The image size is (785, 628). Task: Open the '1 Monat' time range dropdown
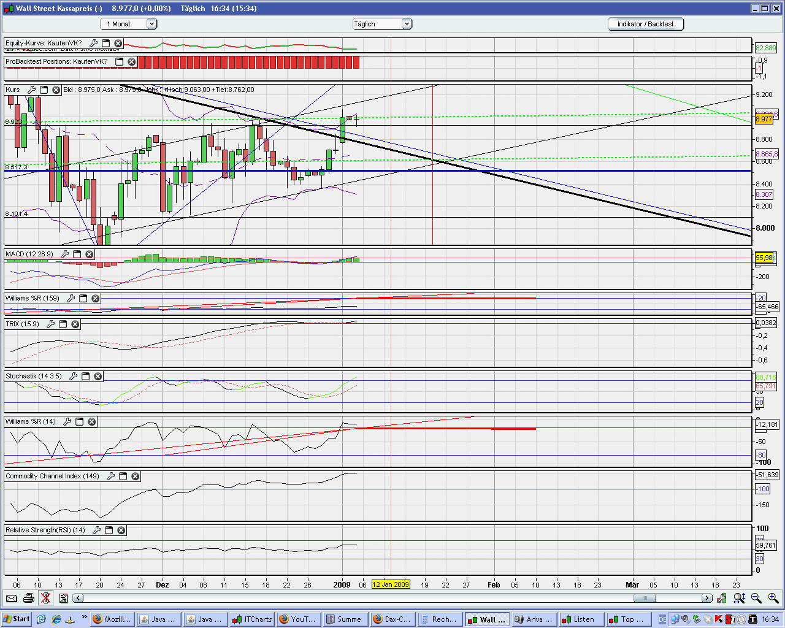129,24
